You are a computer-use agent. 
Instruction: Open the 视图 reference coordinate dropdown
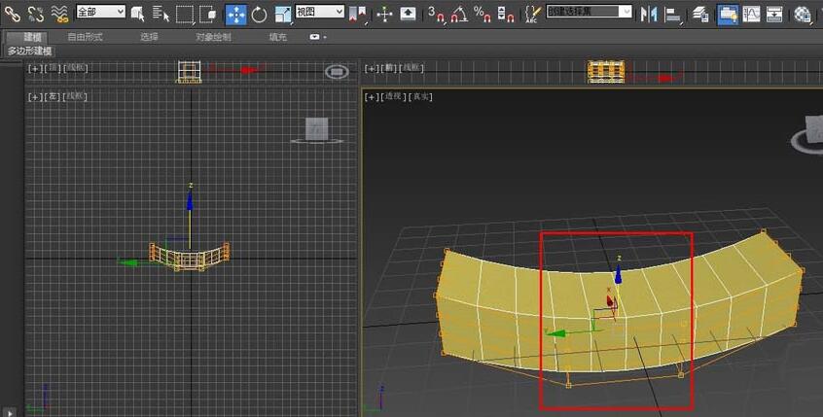click(320, 12)
